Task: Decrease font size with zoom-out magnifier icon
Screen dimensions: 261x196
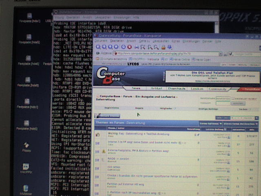Action: pos(156,47)
